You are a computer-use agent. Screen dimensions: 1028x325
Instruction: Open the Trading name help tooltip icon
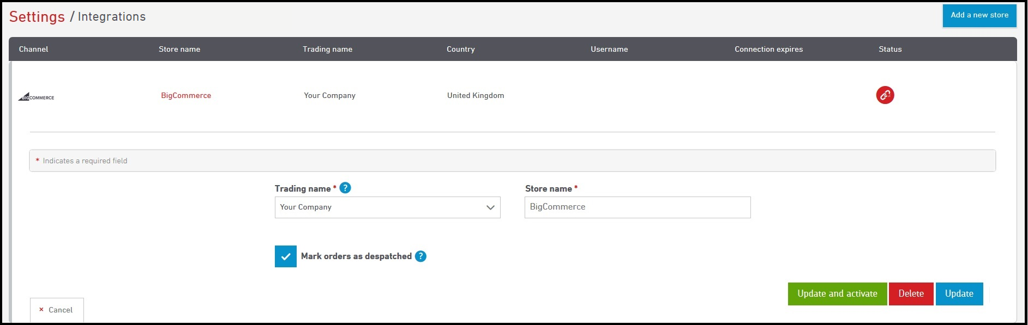tap(345, 188)
